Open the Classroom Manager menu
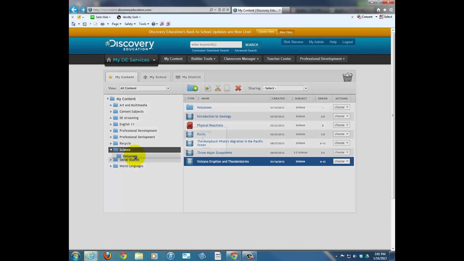The width and height of the screenshot is (464, 261). point(241,59)
